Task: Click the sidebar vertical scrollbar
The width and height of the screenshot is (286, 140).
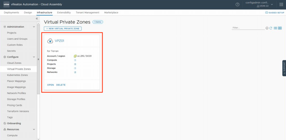Action: 38,60
